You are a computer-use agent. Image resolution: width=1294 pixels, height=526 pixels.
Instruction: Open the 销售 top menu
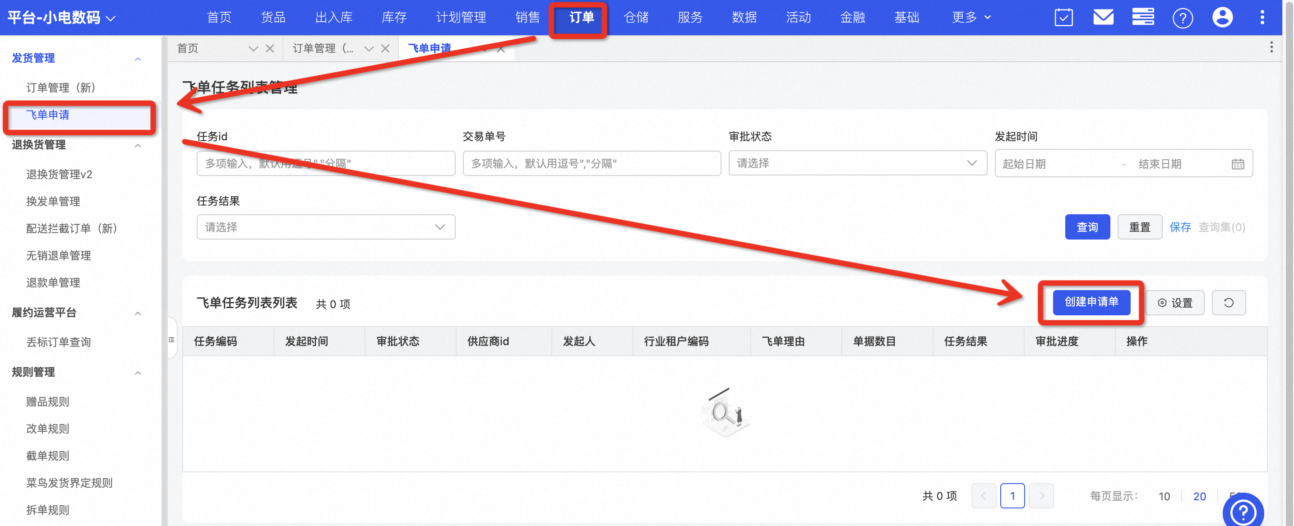(x=527, y=18)
